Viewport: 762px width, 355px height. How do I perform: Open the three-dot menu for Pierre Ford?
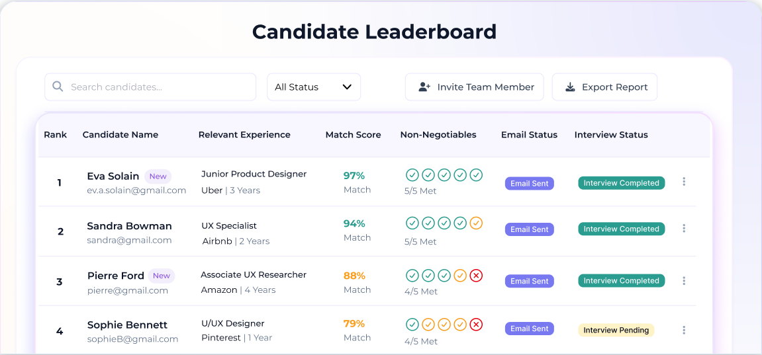pos(684,281)
